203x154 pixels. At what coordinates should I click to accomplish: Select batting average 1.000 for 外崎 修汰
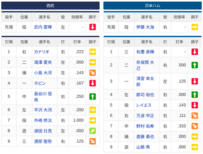point(78,120)
